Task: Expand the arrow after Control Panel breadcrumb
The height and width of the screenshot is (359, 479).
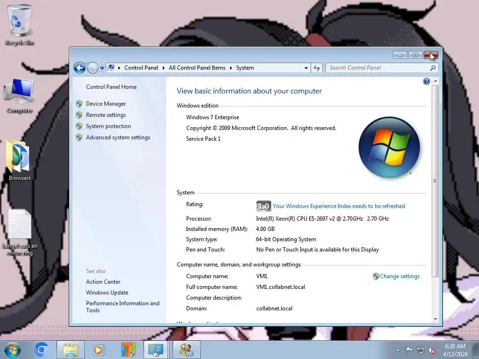Action: pyautogui.click(x=163, y=68)
